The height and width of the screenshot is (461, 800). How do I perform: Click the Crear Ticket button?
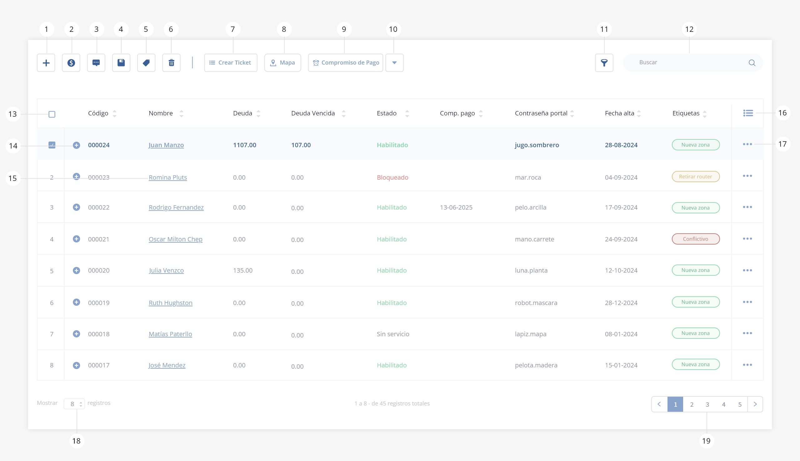(x=231, y=63)
